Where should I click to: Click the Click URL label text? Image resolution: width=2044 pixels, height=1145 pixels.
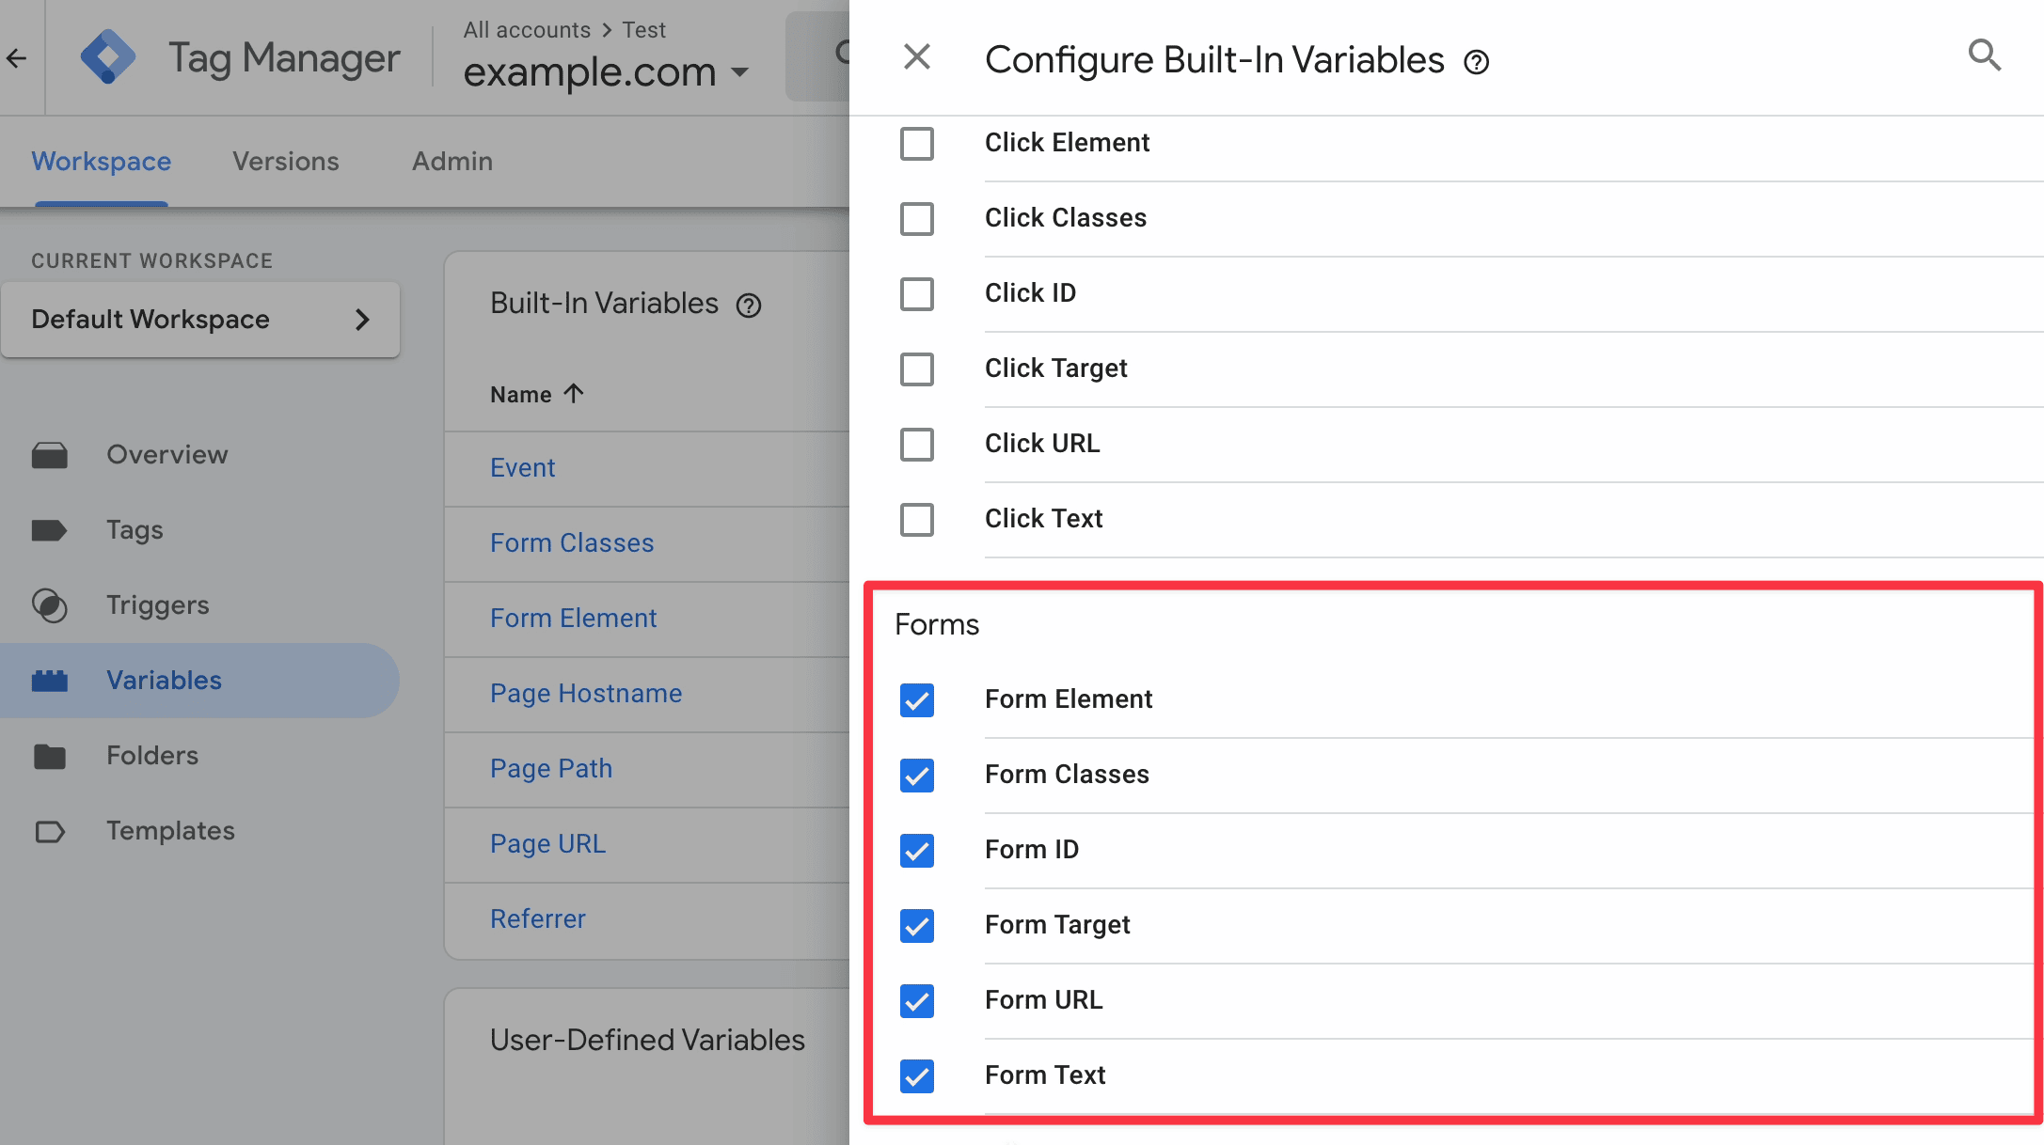pos(1042,444)
